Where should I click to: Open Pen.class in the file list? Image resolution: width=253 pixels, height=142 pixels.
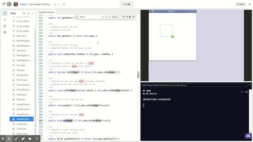pyautogui.click(x=21, y=65)
